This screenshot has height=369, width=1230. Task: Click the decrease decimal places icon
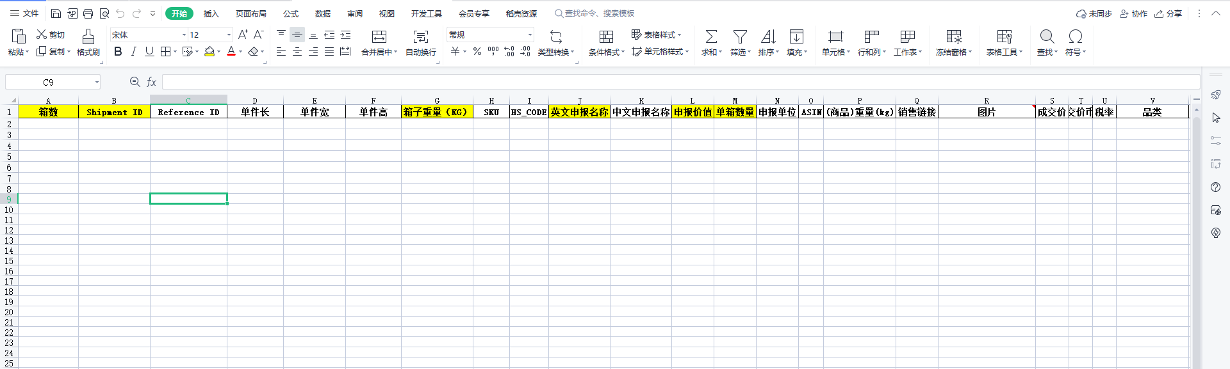pos(525,51)
